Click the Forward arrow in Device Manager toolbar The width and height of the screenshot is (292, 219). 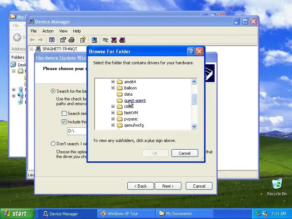click(41, 40)
